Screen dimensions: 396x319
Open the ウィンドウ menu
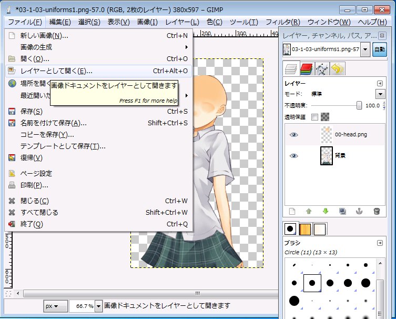coord(329,22)
